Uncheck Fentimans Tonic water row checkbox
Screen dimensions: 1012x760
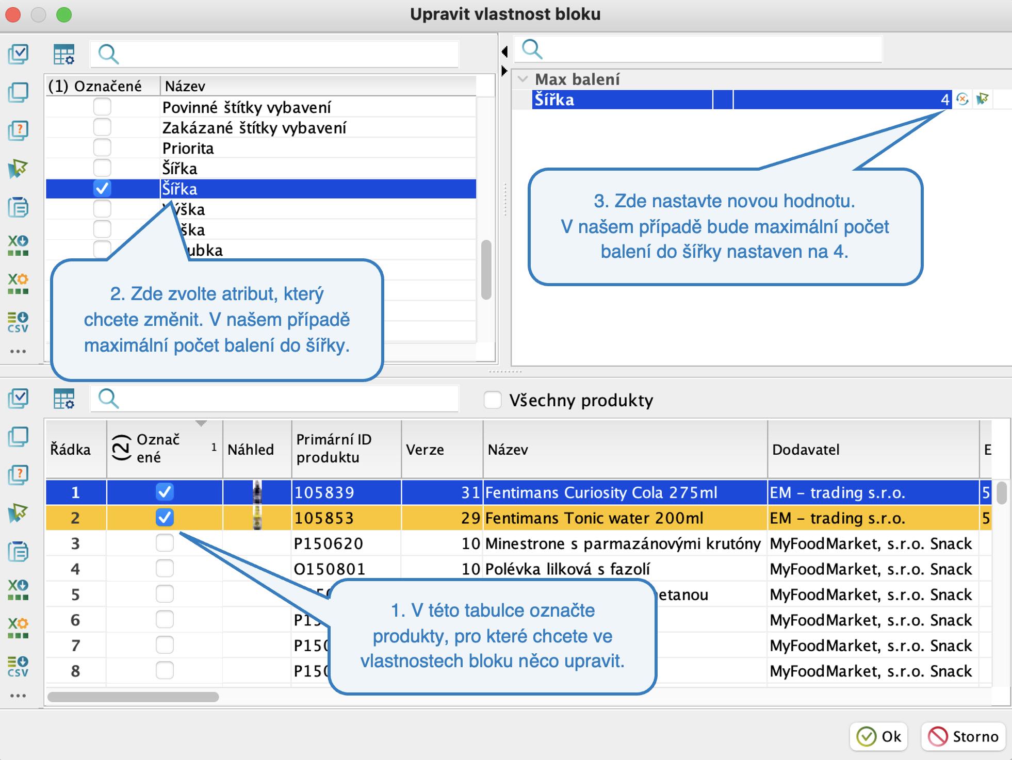[165, 517]
